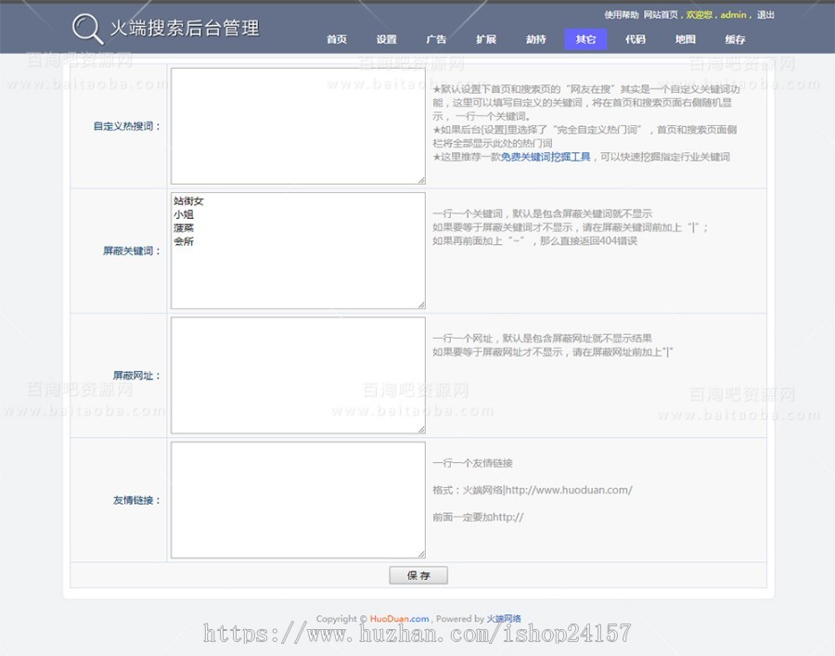Open the 扩展 menu tab

point(486,39)
